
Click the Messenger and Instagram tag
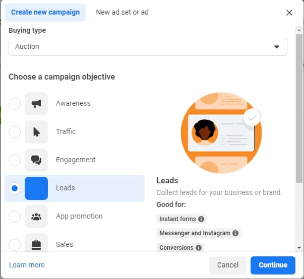click(x=199, y=233)
